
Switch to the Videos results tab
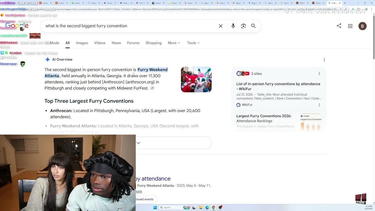click(x=100, y=43)
